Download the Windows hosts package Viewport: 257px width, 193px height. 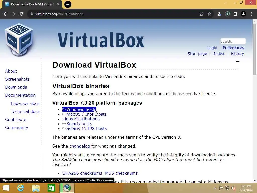pyautogui.click(x=80, y=109)
